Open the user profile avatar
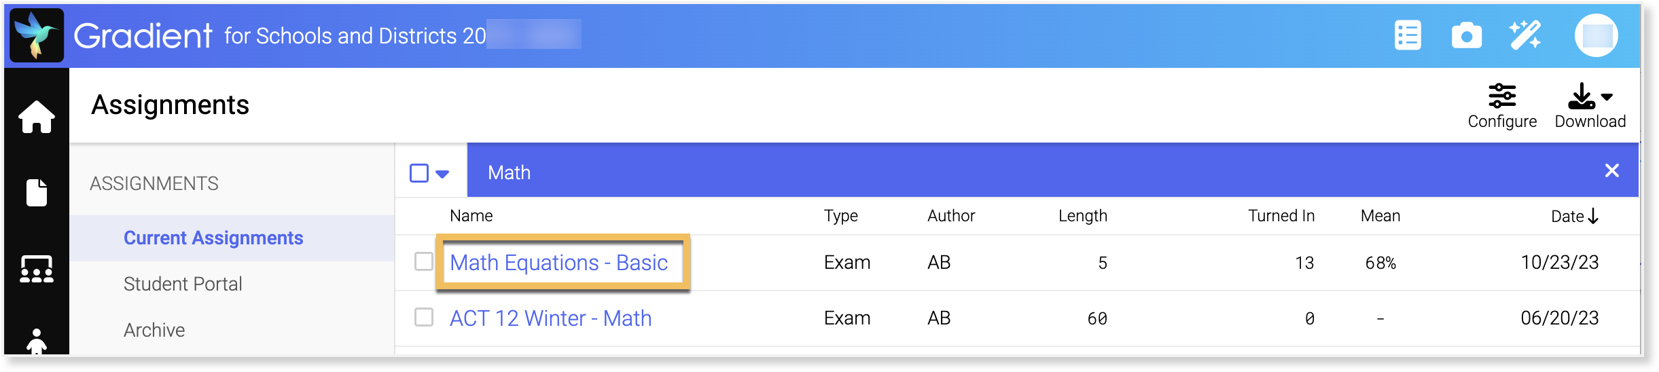 click(x=1596, y=35)
